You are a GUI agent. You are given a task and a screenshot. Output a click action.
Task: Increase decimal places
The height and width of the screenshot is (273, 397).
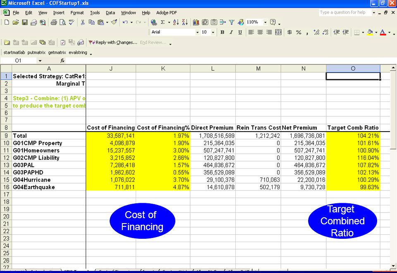(x=316, y=32)
